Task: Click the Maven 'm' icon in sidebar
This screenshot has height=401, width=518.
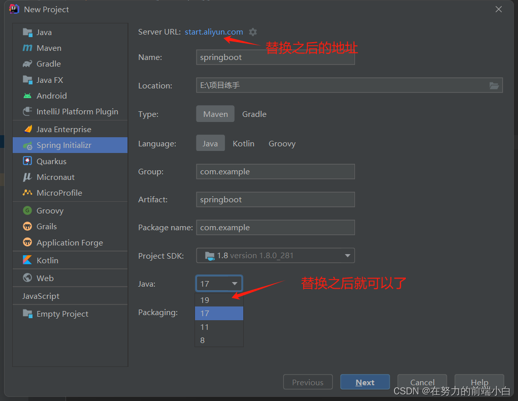Action: (x=27, y=48)
